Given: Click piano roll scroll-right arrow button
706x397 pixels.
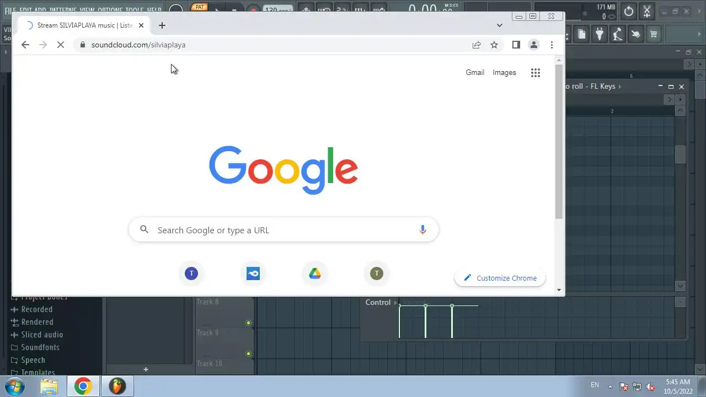Looking at the screenshot, I should [x=669, y=99].
